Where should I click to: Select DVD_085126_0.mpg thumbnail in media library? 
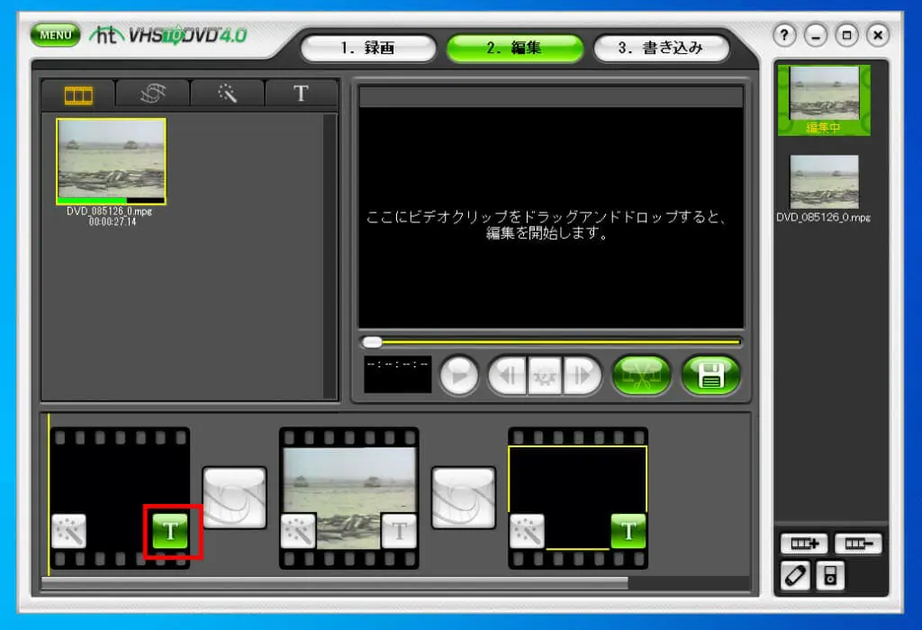click(111, 160)
